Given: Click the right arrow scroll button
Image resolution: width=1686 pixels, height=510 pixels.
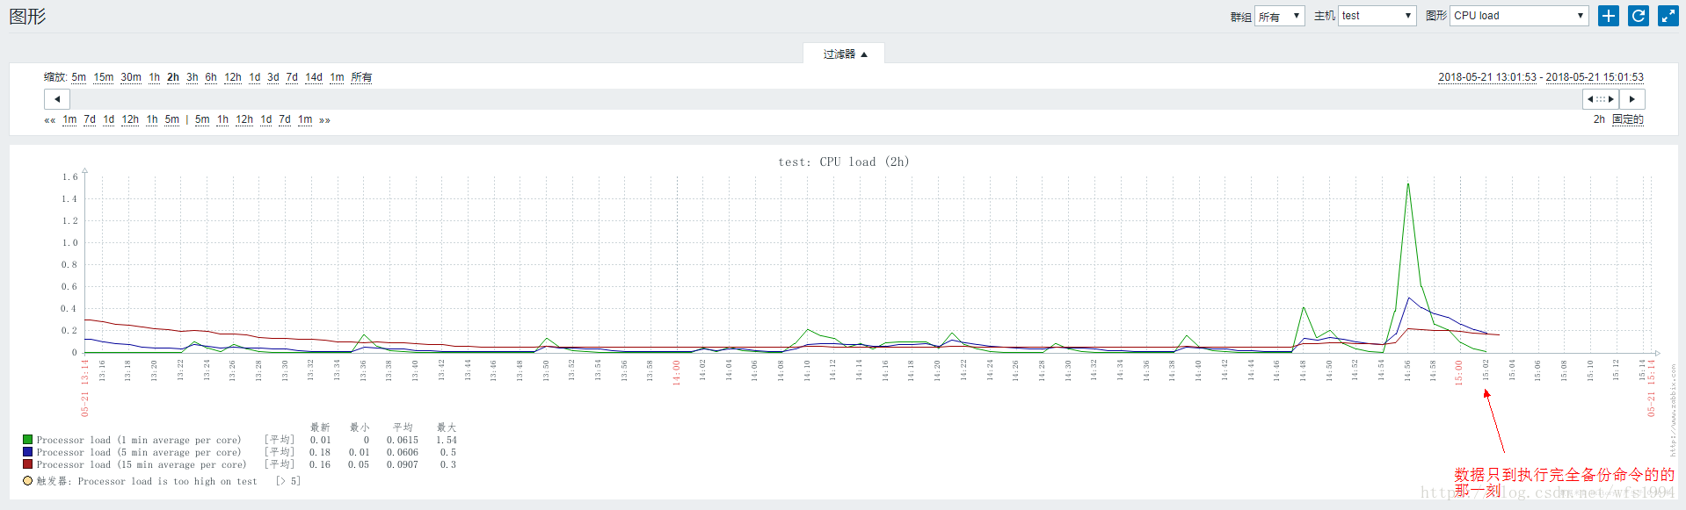Looking at the screenshot, I should coord(1632,99).
